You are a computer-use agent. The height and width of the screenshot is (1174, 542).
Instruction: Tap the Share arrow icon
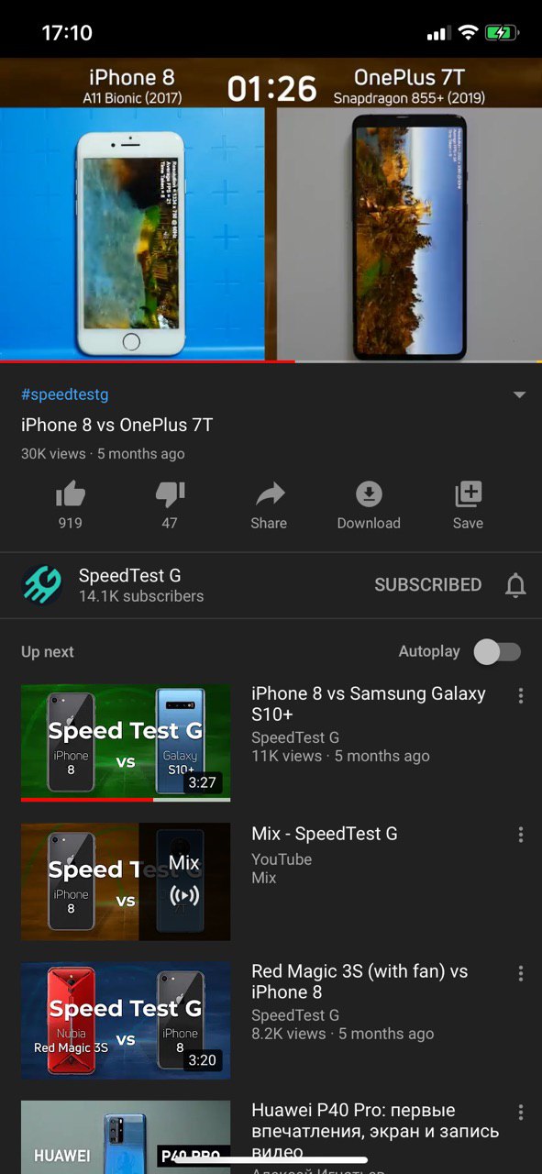pyautogui.click(x=269, y=495)
